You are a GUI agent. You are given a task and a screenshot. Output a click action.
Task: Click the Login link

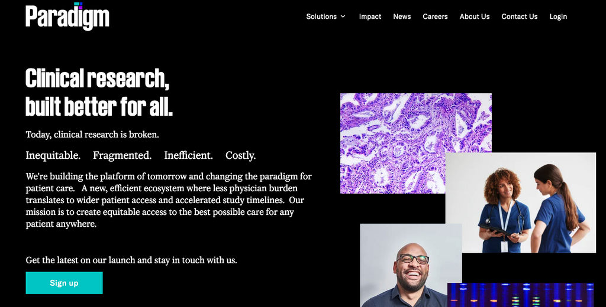[x=558, y=17]
